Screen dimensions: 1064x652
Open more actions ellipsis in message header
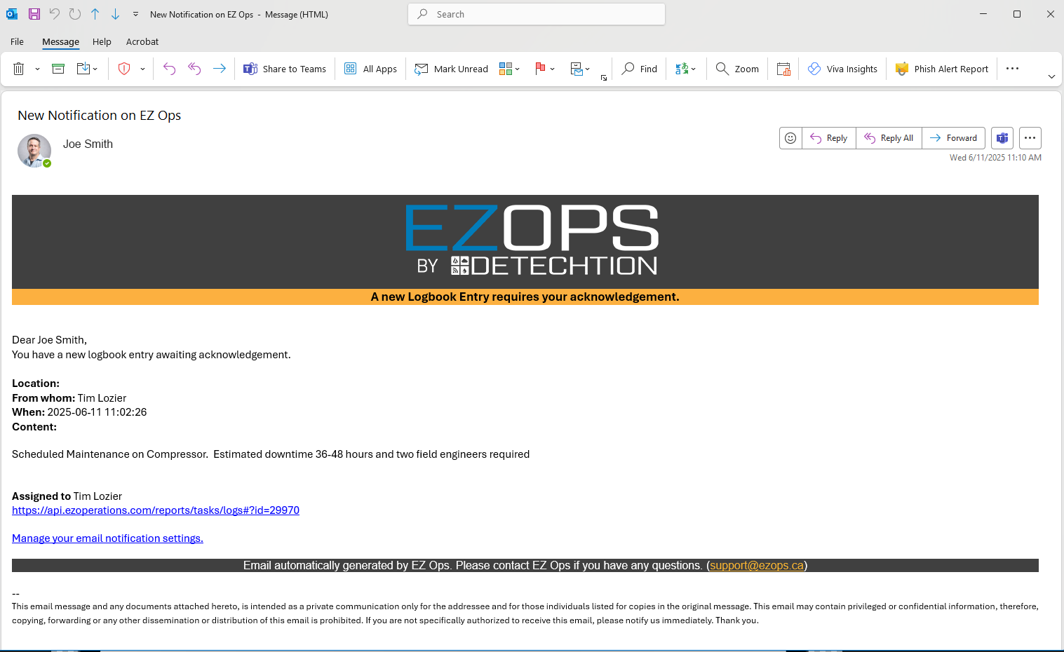click(x=1030, y=138)
